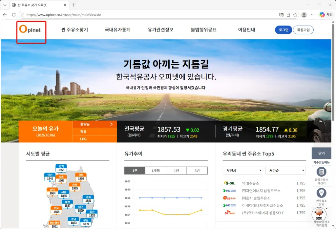Open the 이케이에너지㈜자크주유소 link
Screen dimensions: 336x229
click(262, 205)
